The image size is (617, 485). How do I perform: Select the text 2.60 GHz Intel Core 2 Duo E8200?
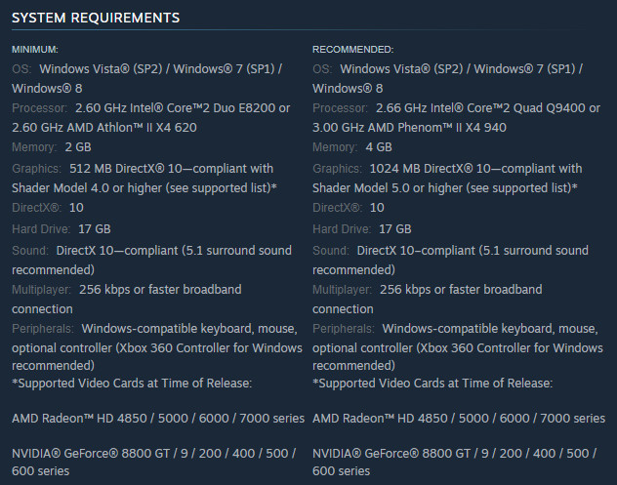click(x=173, y=107)
